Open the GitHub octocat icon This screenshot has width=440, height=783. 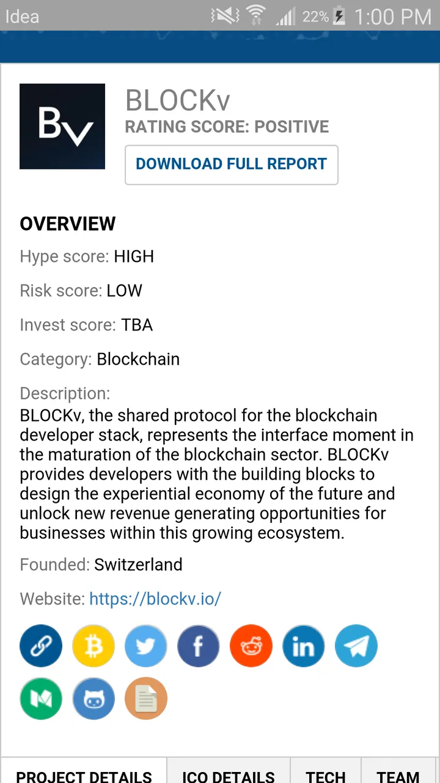click(x=94, y=698)
